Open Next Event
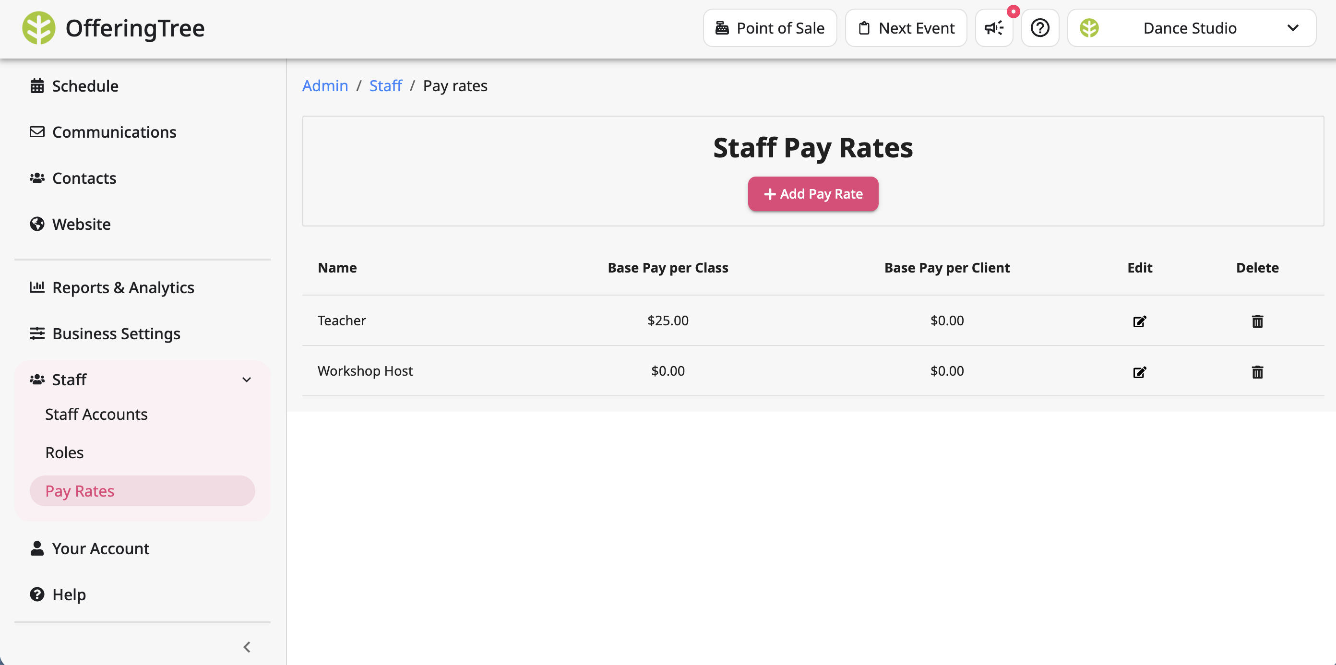Screen dimensions: 1336x665 coord(906,28)
